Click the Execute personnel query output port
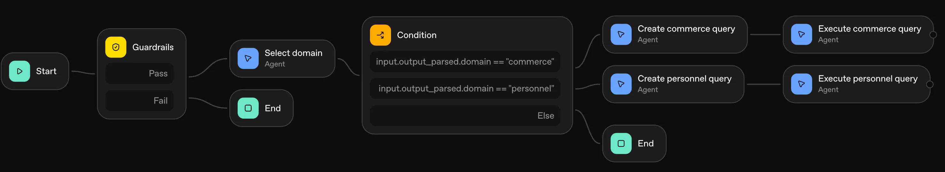The width and height of the screenshot is (945, 172). click(x=930, y=84)
